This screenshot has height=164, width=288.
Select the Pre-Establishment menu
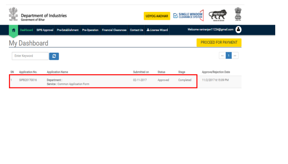[x=68, y=30]
